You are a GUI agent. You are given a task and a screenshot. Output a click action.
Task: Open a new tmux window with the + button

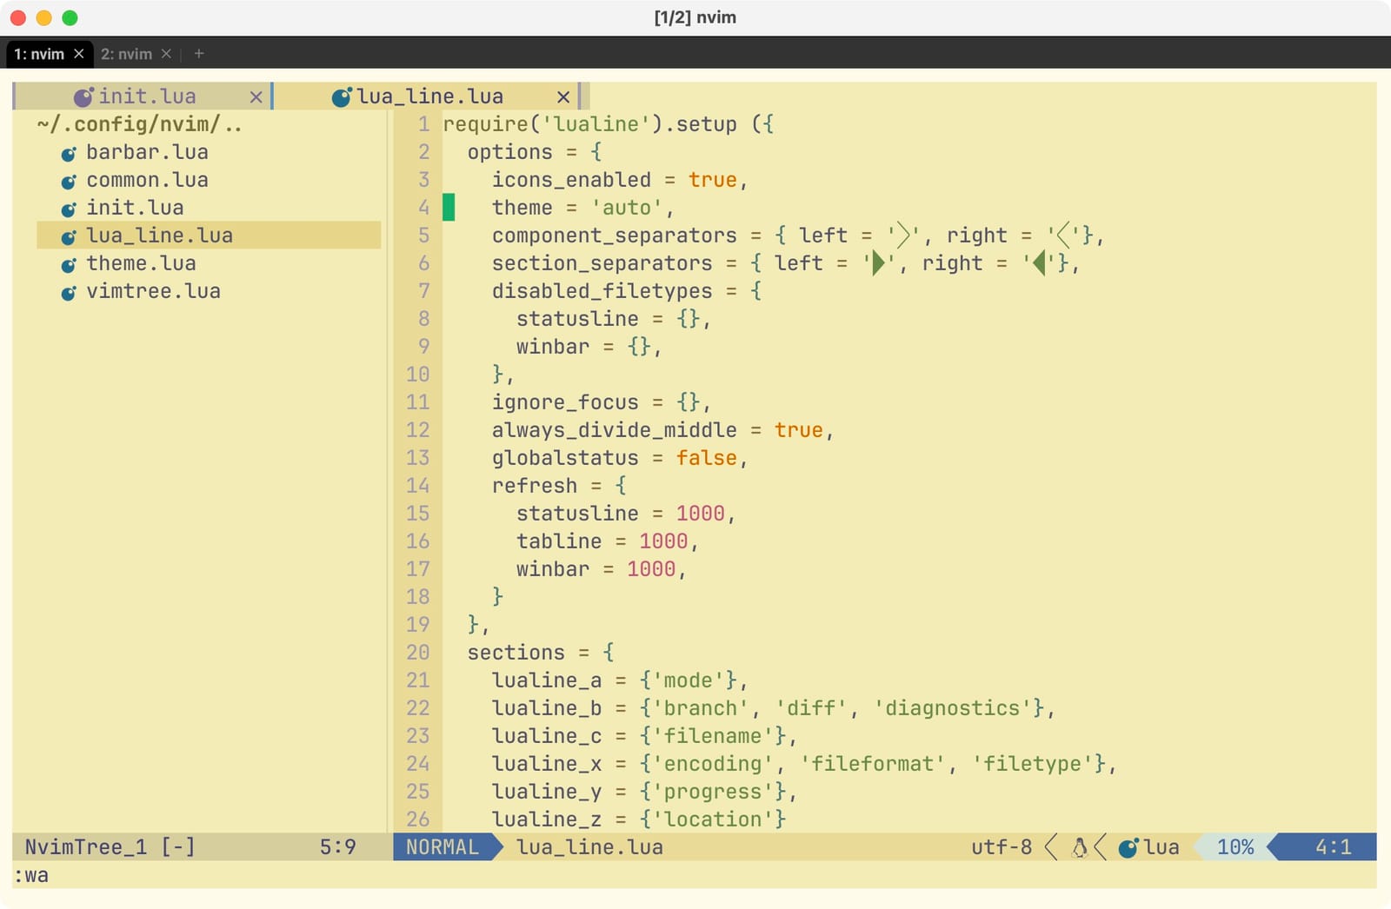click(198, 53)
